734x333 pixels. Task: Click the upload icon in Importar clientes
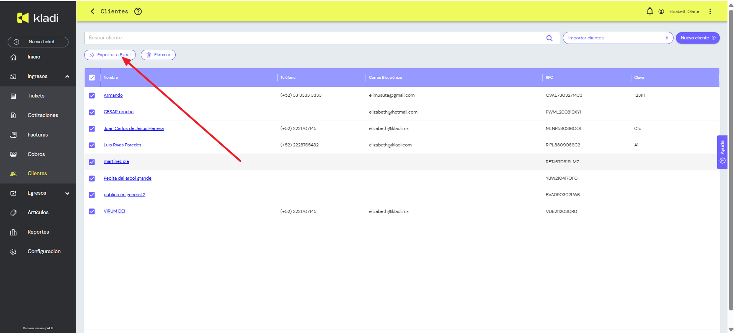tap(667, 38)
